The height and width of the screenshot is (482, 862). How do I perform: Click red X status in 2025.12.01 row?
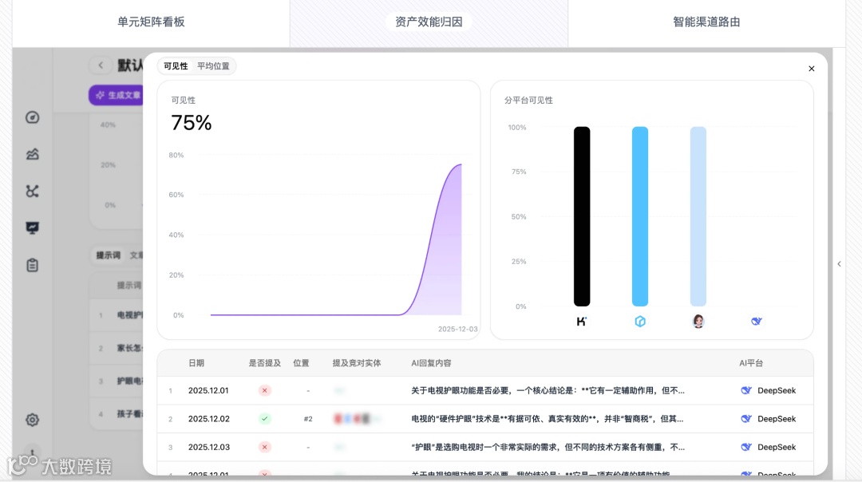tap(264, 391)
